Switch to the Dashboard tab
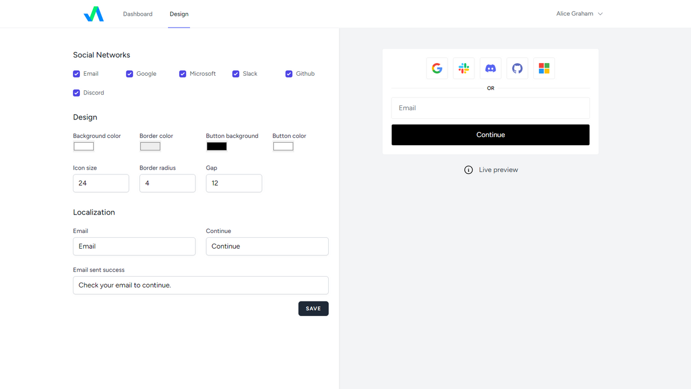The width and height of the screenshot is (691, 389). click(138, 14)
